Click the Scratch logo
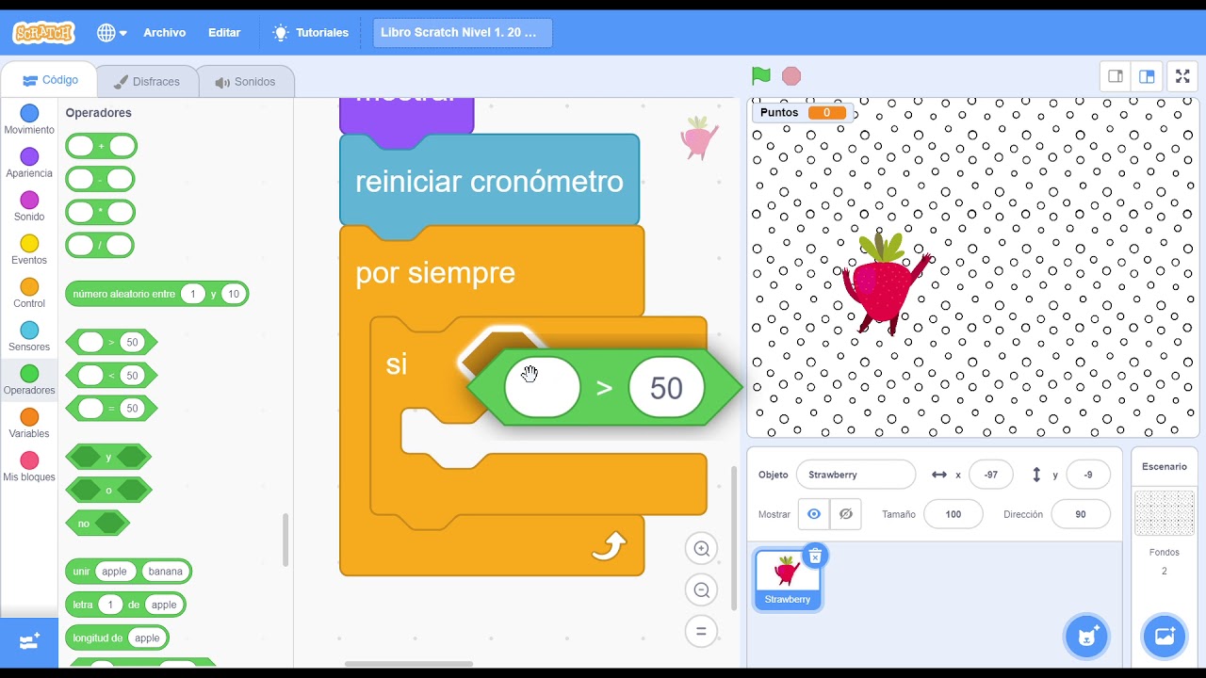Image resolution: width=1206 pixels, height=678 pixels. (42, 33)
